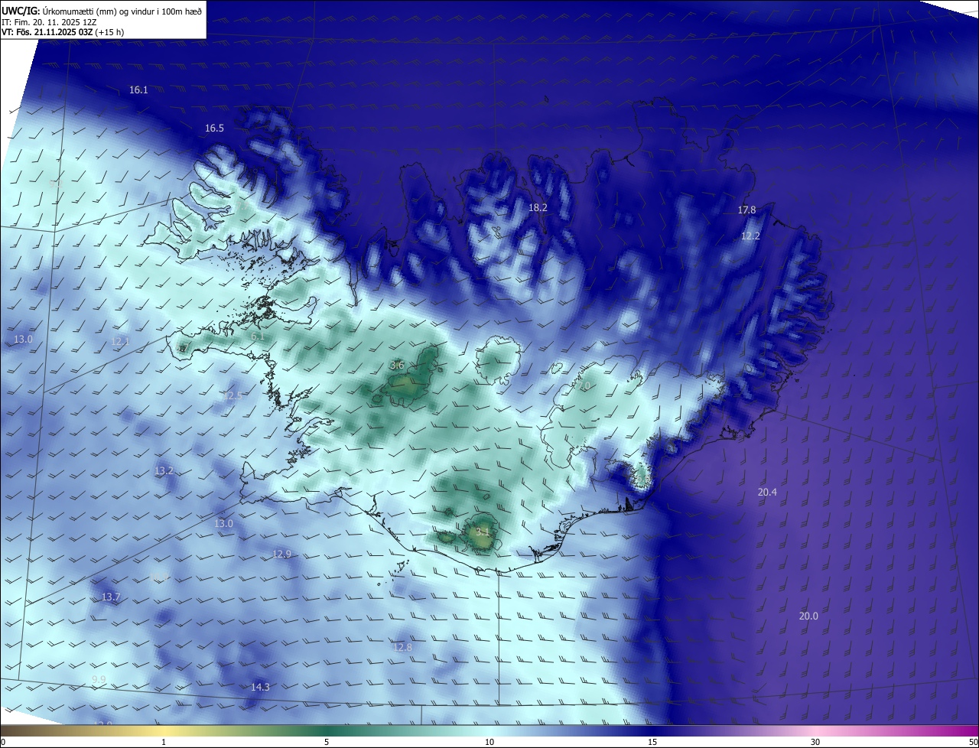
Task: Select the 16.5 precipitation value
Action: tap(215, 128)
